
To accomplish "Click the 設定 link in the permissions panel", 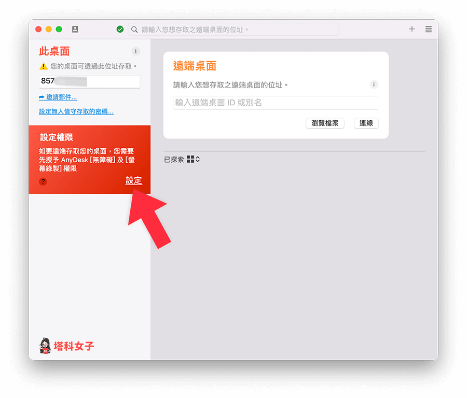I will click(133, 180).
